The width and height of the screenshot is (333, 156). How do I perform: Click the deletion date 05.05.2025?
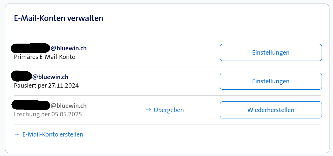point(67,114)
